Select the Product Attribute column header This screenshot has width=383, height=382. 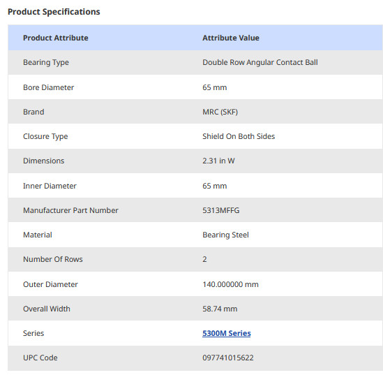(55, 38)
